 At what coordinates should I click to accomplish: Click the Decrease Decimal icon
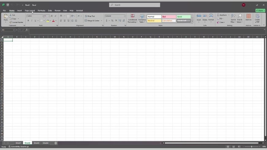pyautogui.click(x=124, y=20)
